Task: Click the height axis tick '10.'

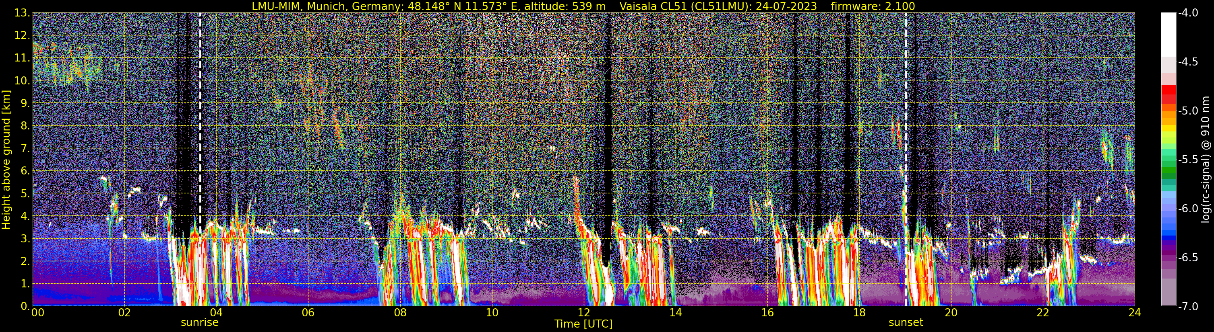Action: pyautogui.click(x=22, y=81)
